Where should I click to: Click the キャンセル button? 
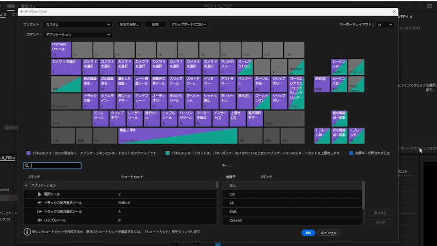(x=328, y=233)
